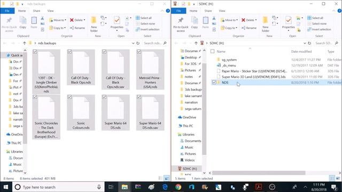The image size is (342, 192).
Task: Click Cut scissors icon in SDHC ribbon
Action: click(214, 19)
